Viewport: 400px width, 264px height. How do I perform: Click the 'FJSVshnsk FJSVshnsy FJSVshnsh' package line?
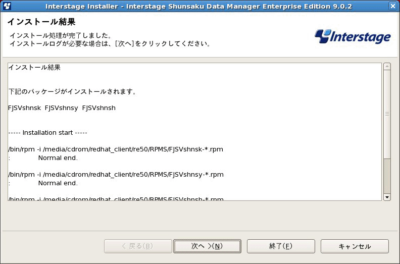point(62,108)
